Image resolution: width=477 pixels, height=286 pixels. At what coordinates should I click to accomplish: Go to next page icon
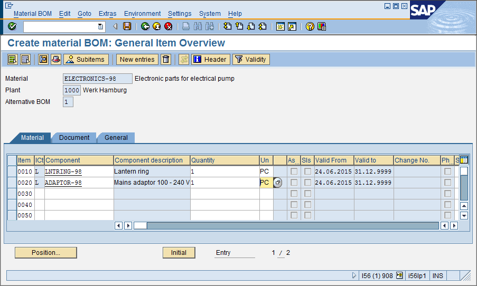[251, 26]
